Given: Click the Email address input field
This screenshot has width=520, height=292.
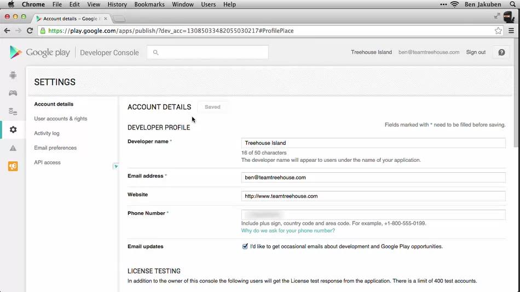Looking at the screenshot, I should [373, 177].
